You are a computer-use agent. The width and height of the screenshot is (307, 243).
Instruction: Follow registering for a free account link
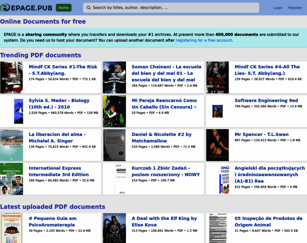[204, 40]
